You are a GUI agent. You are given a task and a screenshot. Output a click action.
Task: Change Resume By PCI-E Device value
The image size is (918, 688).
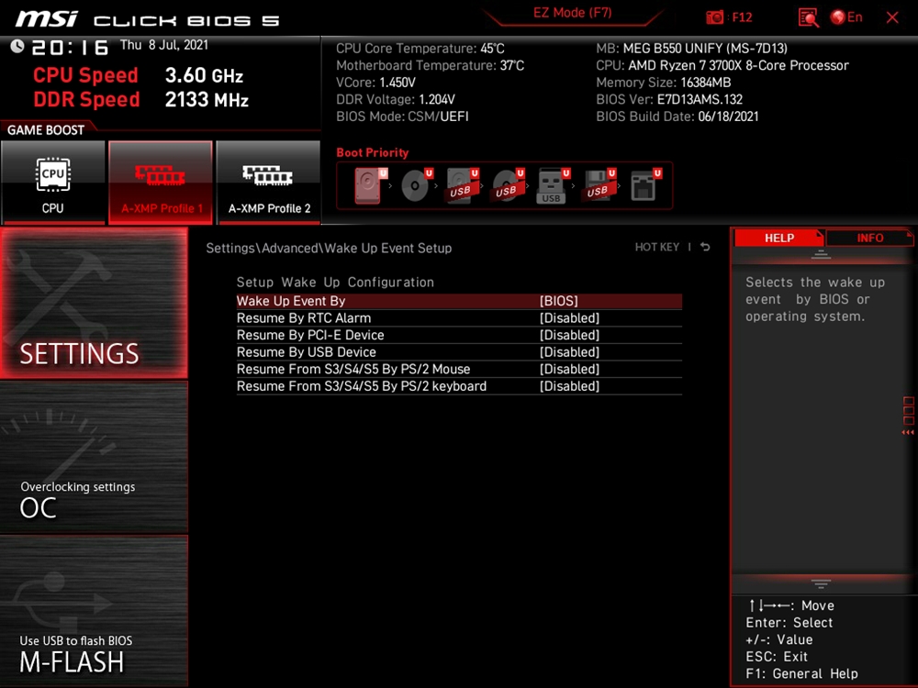pos(569,335)
